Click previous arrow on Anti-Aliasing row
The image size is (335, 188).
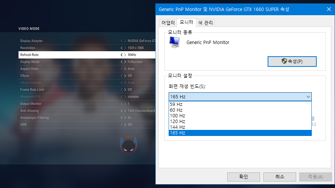point(121,111)
